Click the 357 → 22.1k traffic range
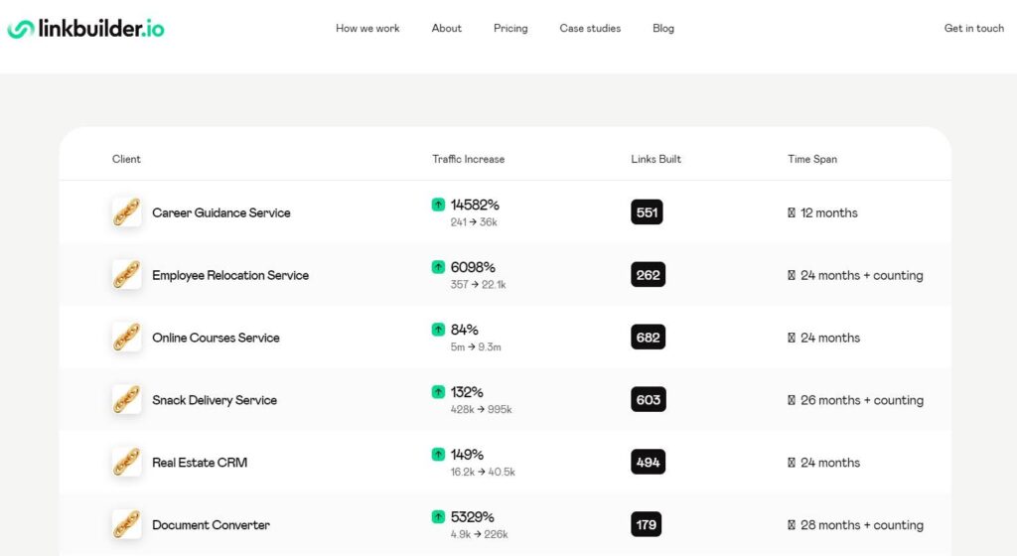This screenshot has width=1017, height=556. (x=478, y=285)
